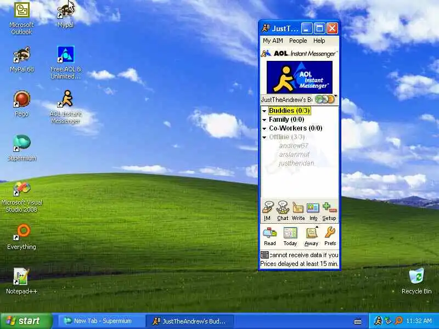Maximize the AIM buddy list window
This screenshot has height=329, width=439.
pyautogui.click(x=319, y=29)
